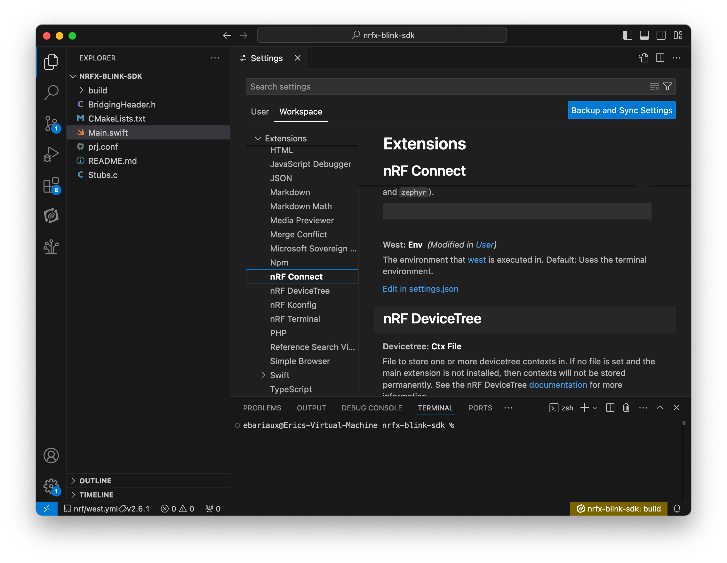This screenshot has width=727, height=563.
Task: Open the nRF Connect sidebar icon
Action: [51, 216]
